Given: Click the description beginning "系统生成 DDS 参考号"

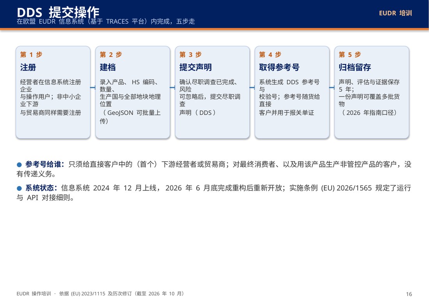Looking at the screenshot, I should (x=289, y=97).
